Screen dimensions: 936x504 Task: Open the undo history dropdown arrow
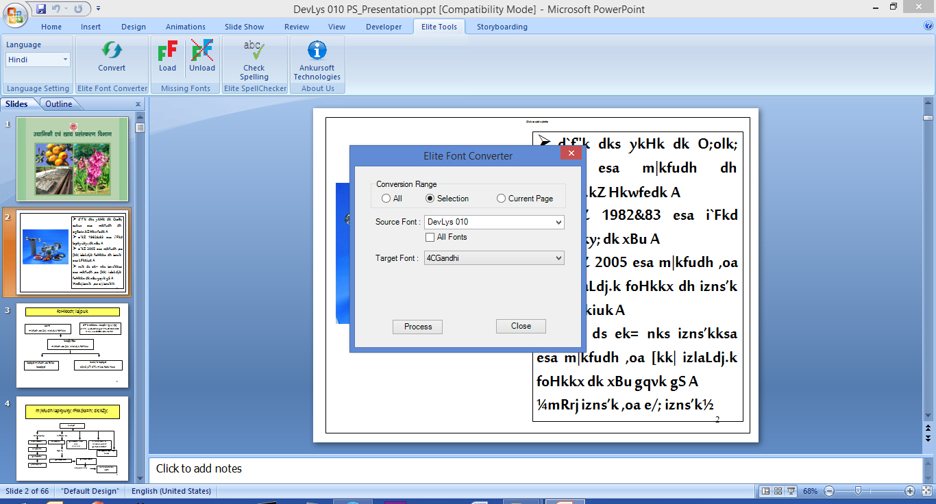coord(67,9)
